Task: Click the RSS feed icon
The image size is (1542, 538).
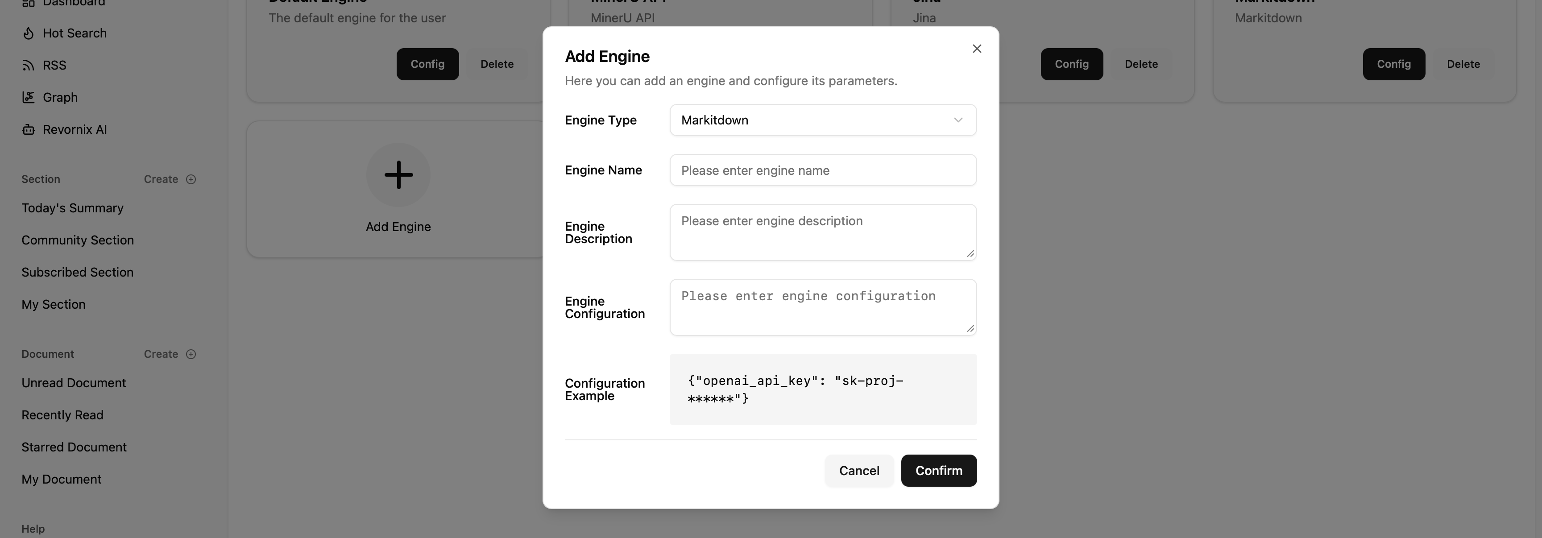Action: pos(28,65)
